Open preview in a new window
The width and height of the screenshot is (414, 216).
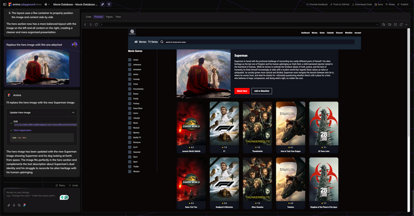tap(401, 24)
